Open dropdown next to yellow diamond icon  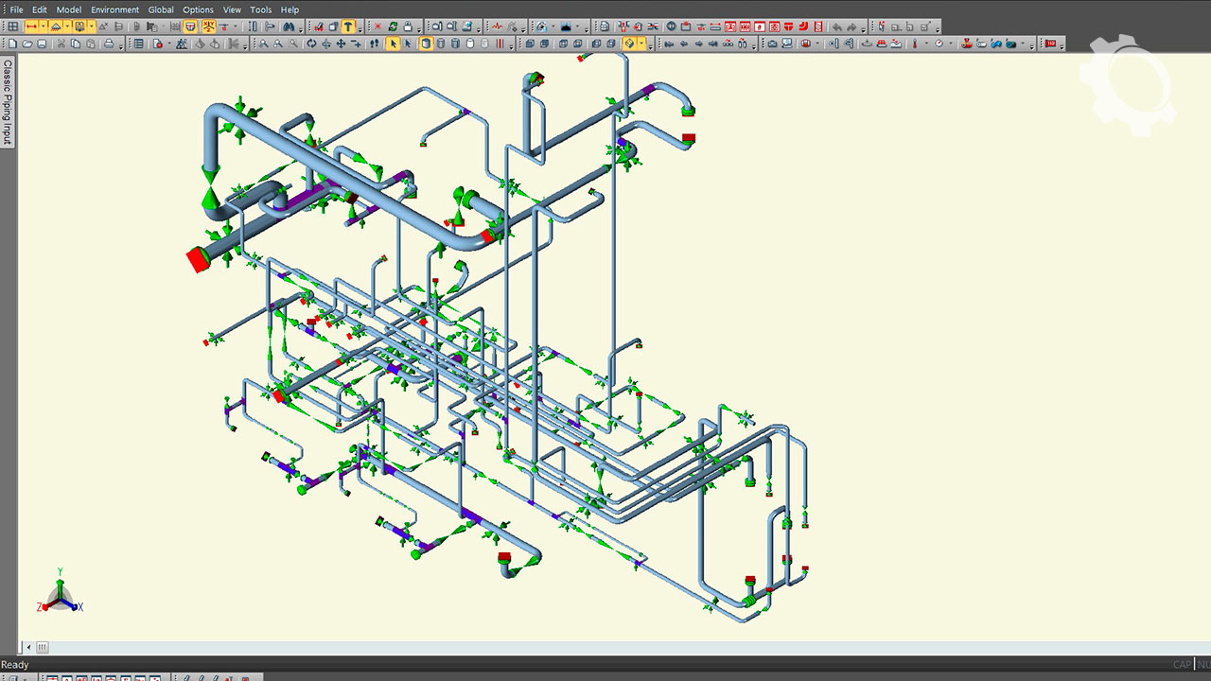pos(642,44)
